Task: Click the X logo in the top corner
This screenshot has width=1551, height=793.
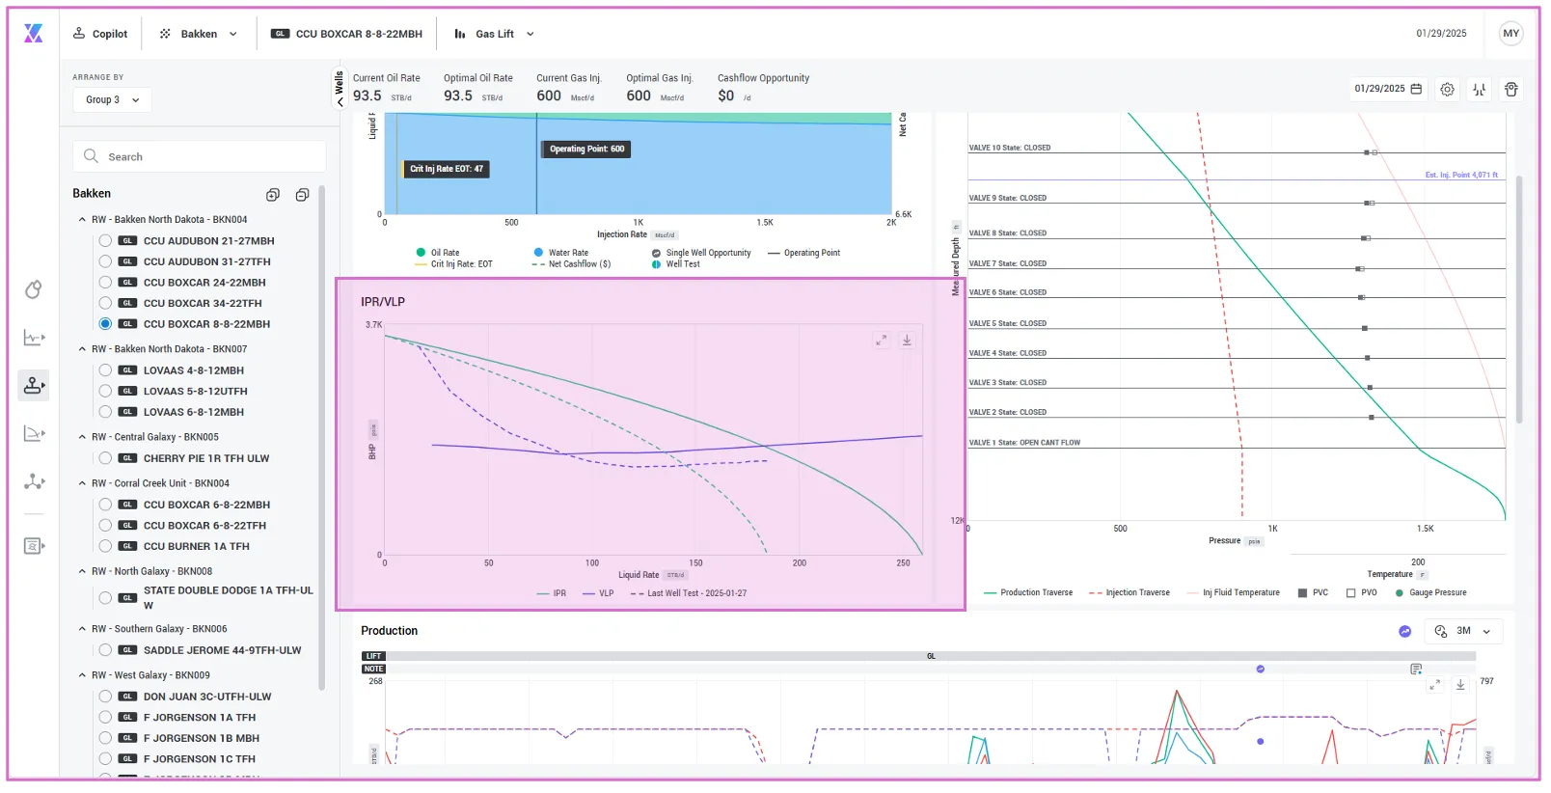Action: [33, 34]
